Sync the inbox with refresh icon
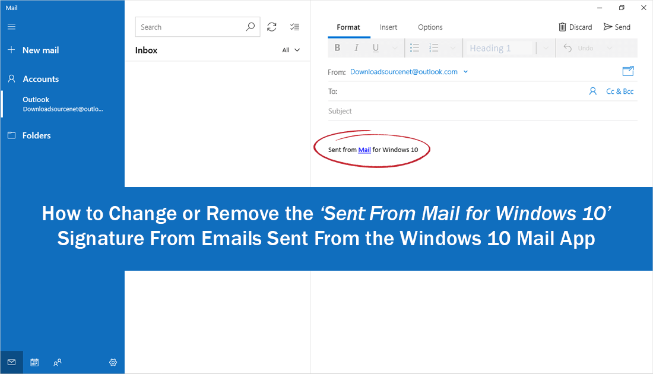653x374 pixels. click(272, 27)
